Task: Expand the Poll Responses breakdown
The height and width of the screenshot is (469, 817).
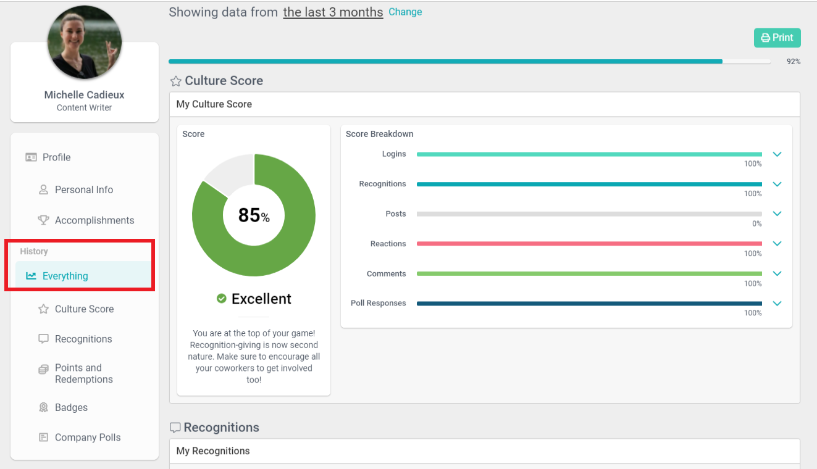Action: tap(777, 303)
